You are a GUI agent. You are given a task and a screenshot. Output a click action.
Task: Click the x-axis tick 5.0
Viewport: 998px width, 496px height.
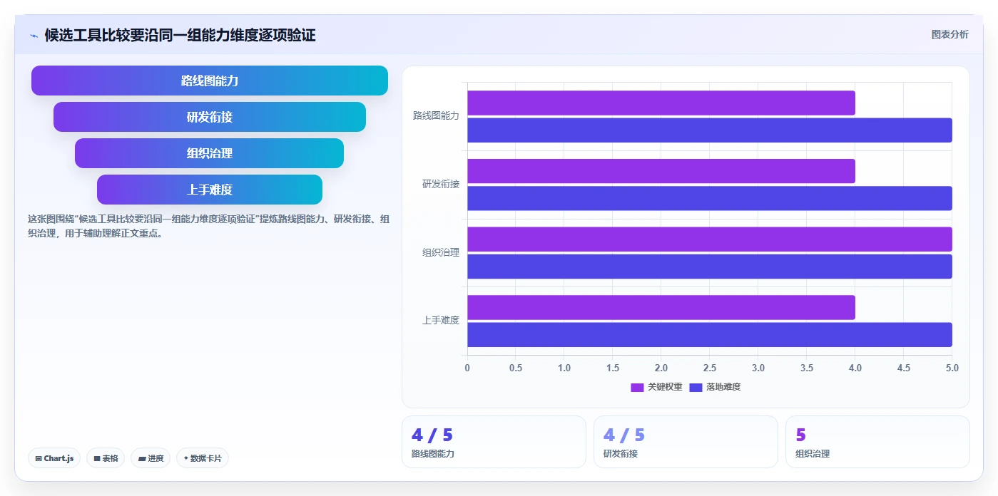point(952,368)
